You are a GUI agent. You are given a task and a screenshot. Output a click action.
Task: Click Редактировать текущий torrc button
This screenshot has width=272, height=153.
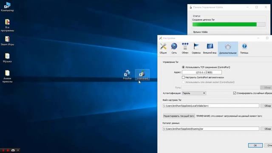click(x=179, y=116)
